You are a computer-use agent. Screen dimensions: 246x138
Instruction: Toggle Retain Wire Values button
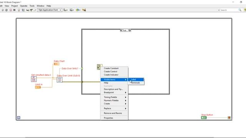(x=23, y=10)
